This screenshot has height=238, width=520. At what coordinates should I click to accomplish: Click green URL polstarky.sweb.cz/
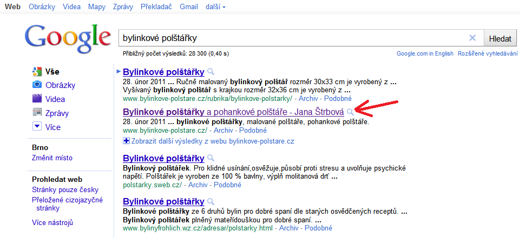153,185
